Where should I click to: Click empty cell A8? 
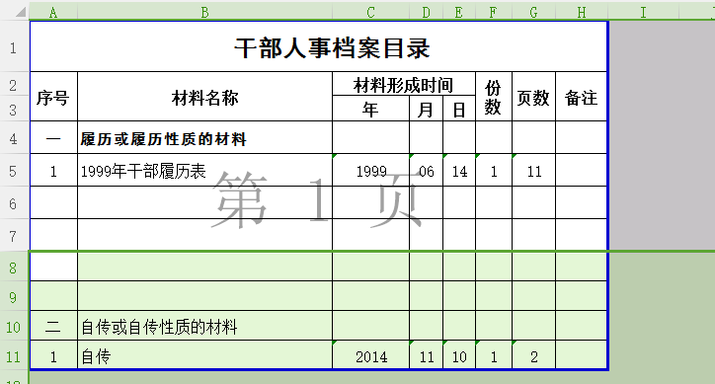coord(53,267)
